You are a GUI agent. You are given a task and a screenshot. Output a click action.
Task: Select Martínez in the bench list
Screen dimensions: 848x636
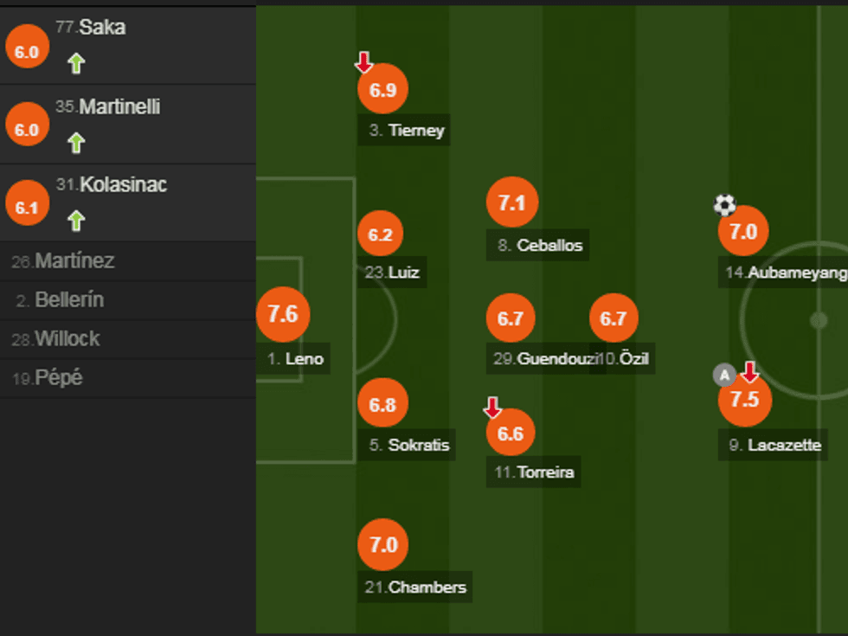[x=74, y=260]
